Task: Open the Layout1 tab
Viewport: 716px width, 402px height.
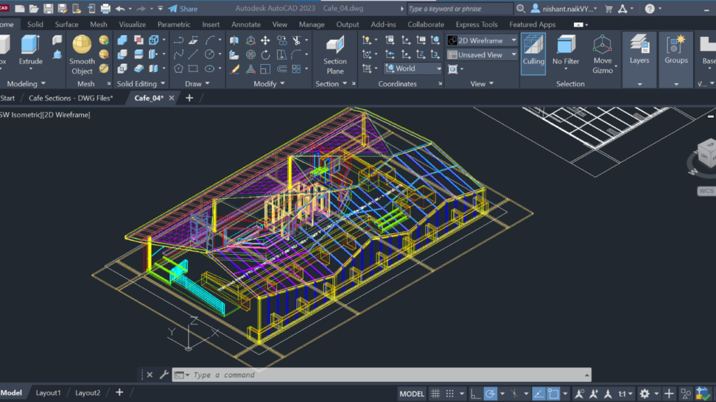Action: [x=48, y=393]
